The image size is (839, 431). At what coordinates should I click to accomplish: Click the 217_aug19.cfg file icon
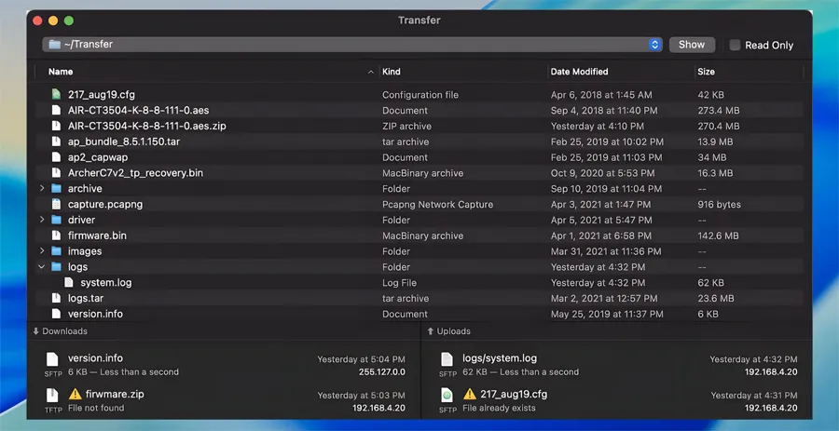pyautogui.click(x=56, y=95)
